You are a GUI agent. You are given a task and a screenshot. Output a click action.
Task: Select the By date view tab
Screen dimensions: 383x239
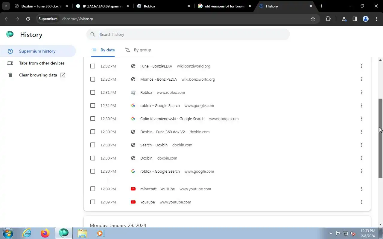pos(103,50)
